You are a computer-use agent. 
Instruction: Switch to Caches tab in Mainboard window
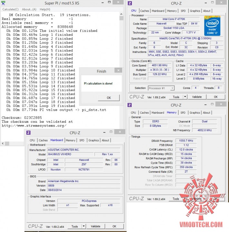(43, 140)
